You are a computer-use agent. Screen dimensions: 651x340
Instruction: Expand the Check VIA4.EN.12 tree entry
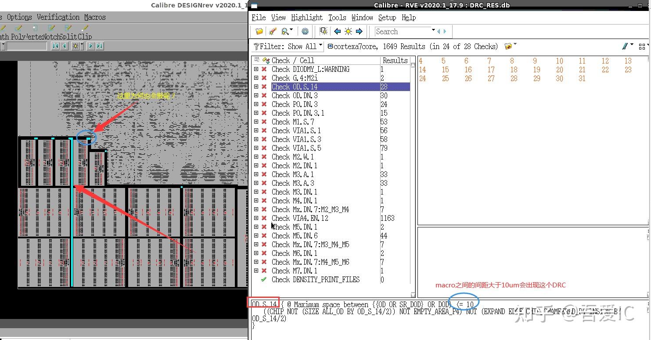(x=256, y=218)
